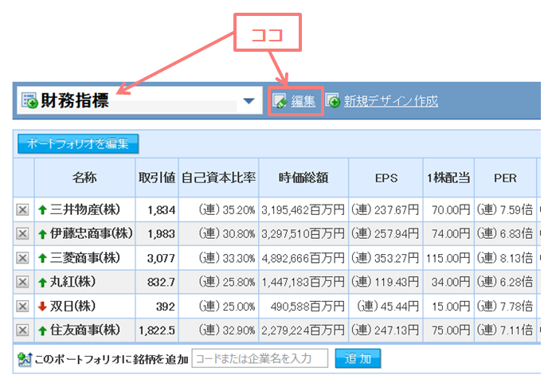Click the 編集 pencil icon

280,101
